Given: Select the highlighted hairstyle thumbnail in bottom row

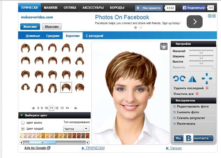Looking at the screenshot, I should (66, 87).
